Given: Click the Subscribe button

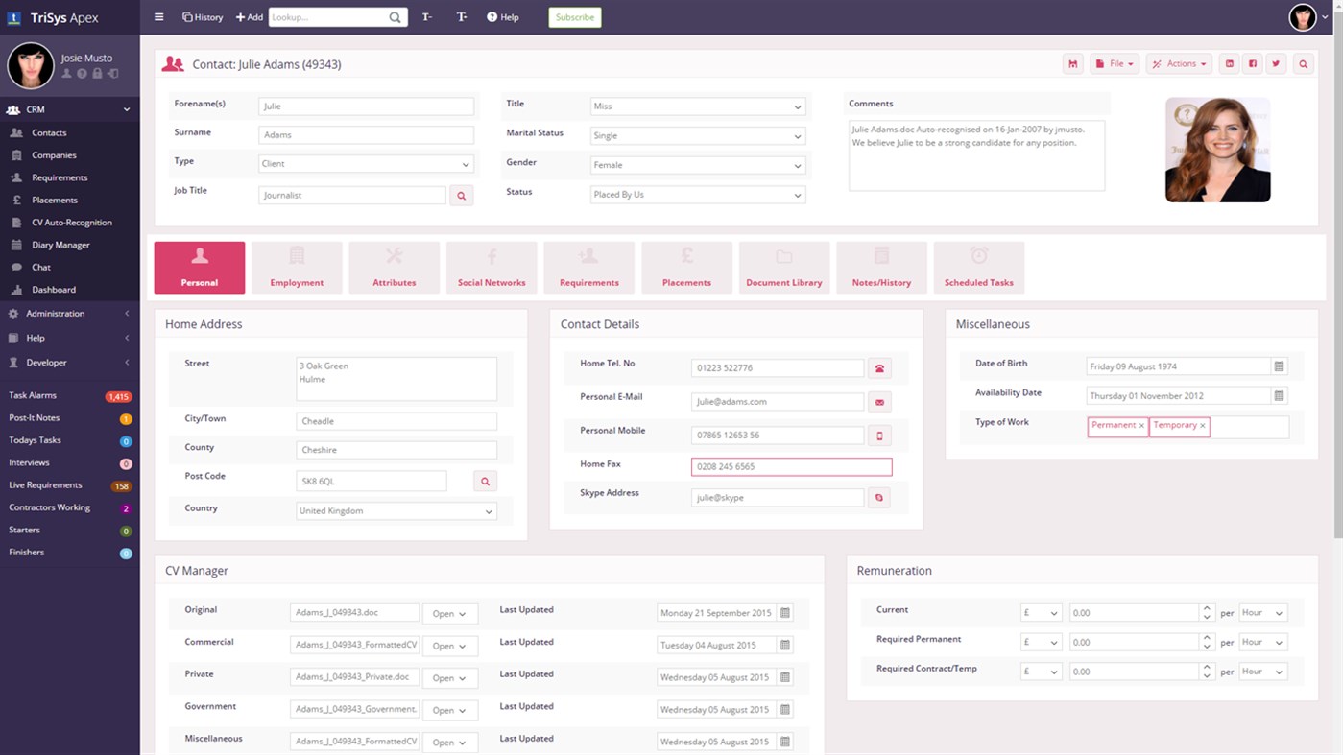Looking at the screenshot, I should 574,16.
